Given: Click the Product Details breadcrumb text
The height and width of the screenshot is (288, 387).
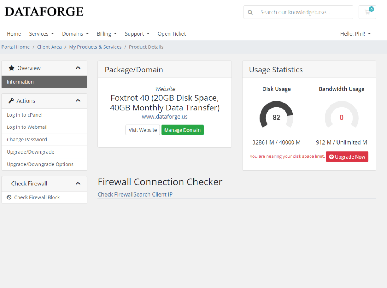Looking at the screenshot, I should [146, 47].
